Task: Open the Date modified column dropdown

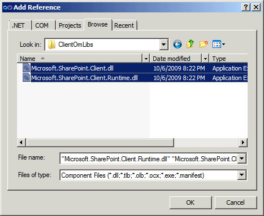Action: click(x=205, y=59)
